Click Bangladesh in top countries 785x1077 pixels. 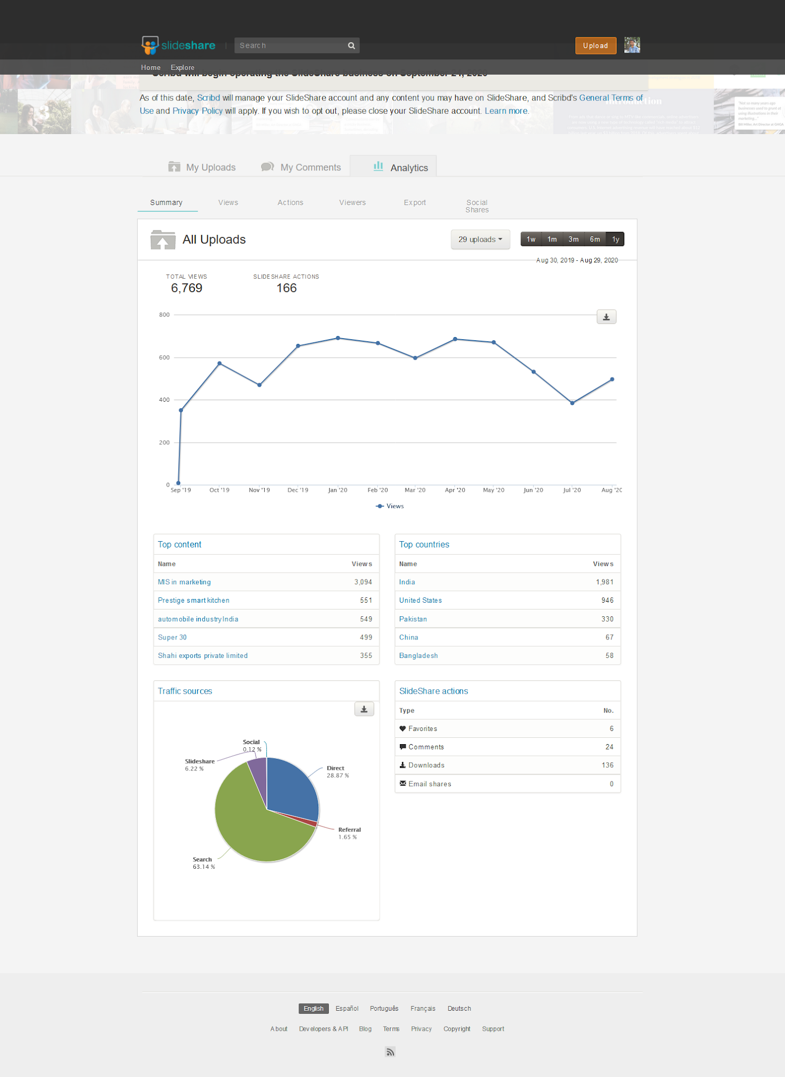click(418, 656)
